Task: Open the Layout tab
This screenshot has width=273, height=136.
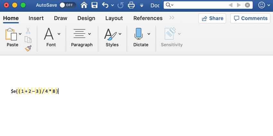Action: point(114,18)
